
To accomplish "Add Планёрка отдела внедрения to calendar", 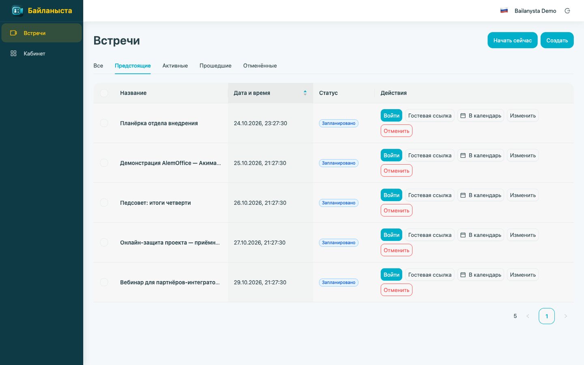I will click(x=481, y=116).
